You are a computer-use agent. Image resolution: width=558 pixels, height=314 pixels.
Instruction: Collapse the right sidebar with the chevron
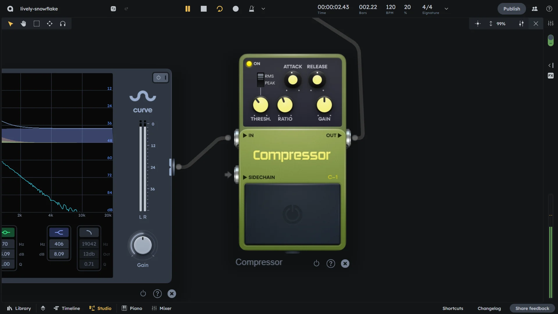[x=551, y=65]
